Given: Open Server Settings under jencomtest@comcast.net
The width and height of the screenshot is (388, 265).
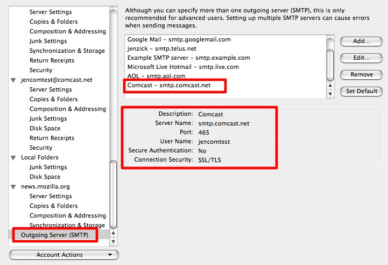Looking at the screenshot, I should point(51,89).
